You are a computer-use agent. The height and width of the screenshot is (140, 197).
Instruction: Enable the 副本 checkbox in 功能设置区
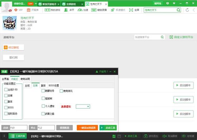[6, 101]
